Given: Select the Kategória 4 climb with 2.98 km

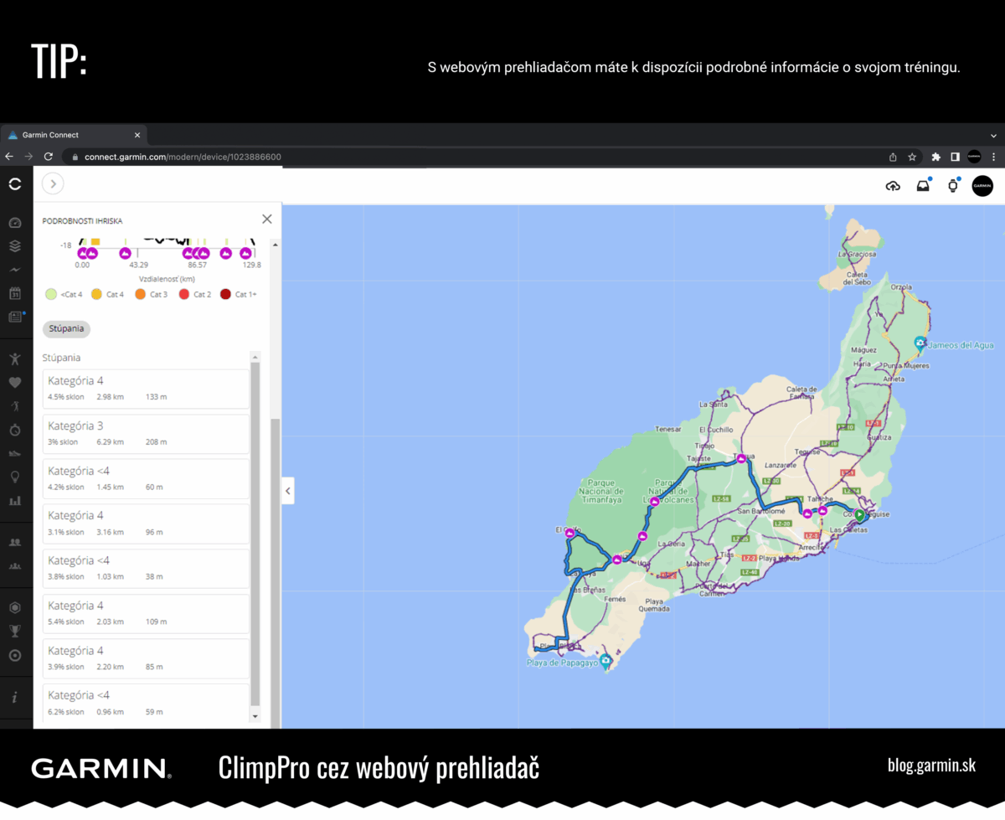Looking at the screenshot, I should pos(146,389).
